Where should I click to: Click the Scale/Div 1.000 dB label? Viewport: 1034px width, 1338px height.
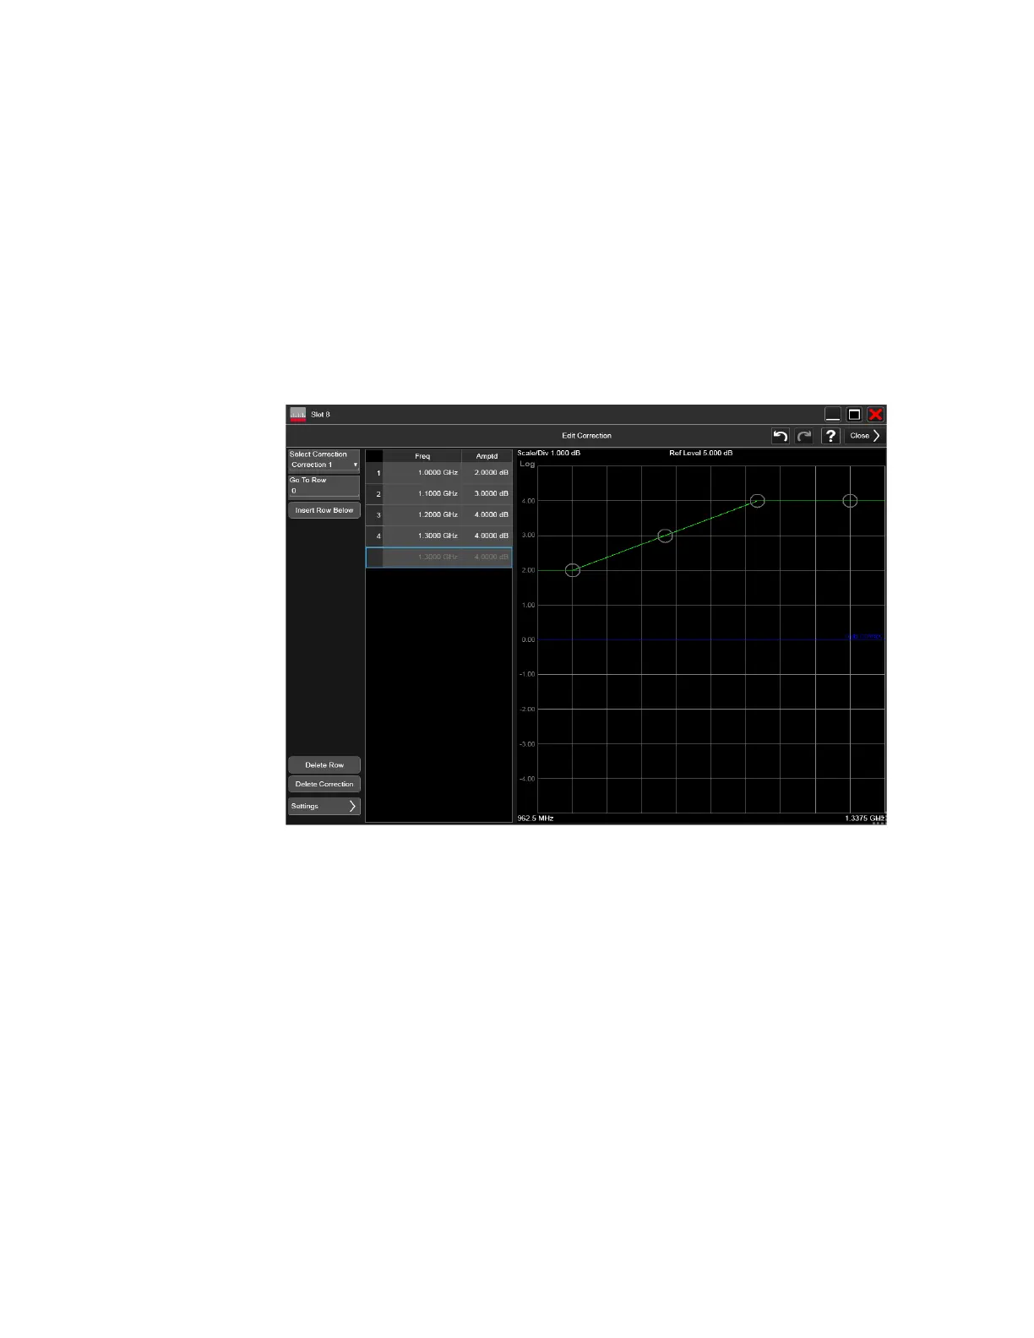point(549,454)
